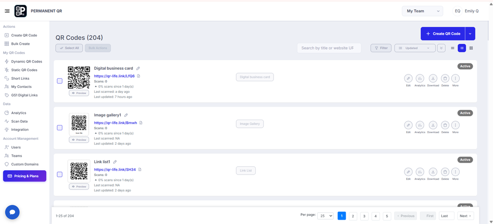Delete the Link list1 QR code
This screenshot has height=224, width=493.
coord(445,172)
